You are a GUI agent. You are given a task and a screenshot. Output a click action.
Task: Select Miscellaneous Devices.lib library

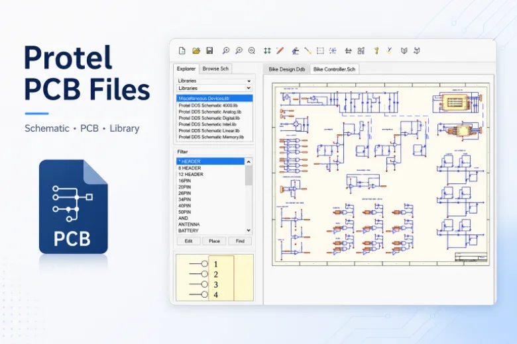click(215, 99)
